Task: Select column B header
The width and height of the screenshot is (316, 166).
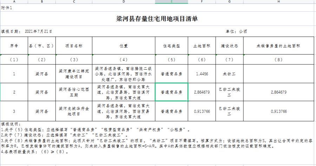Action: click(42, 2)
